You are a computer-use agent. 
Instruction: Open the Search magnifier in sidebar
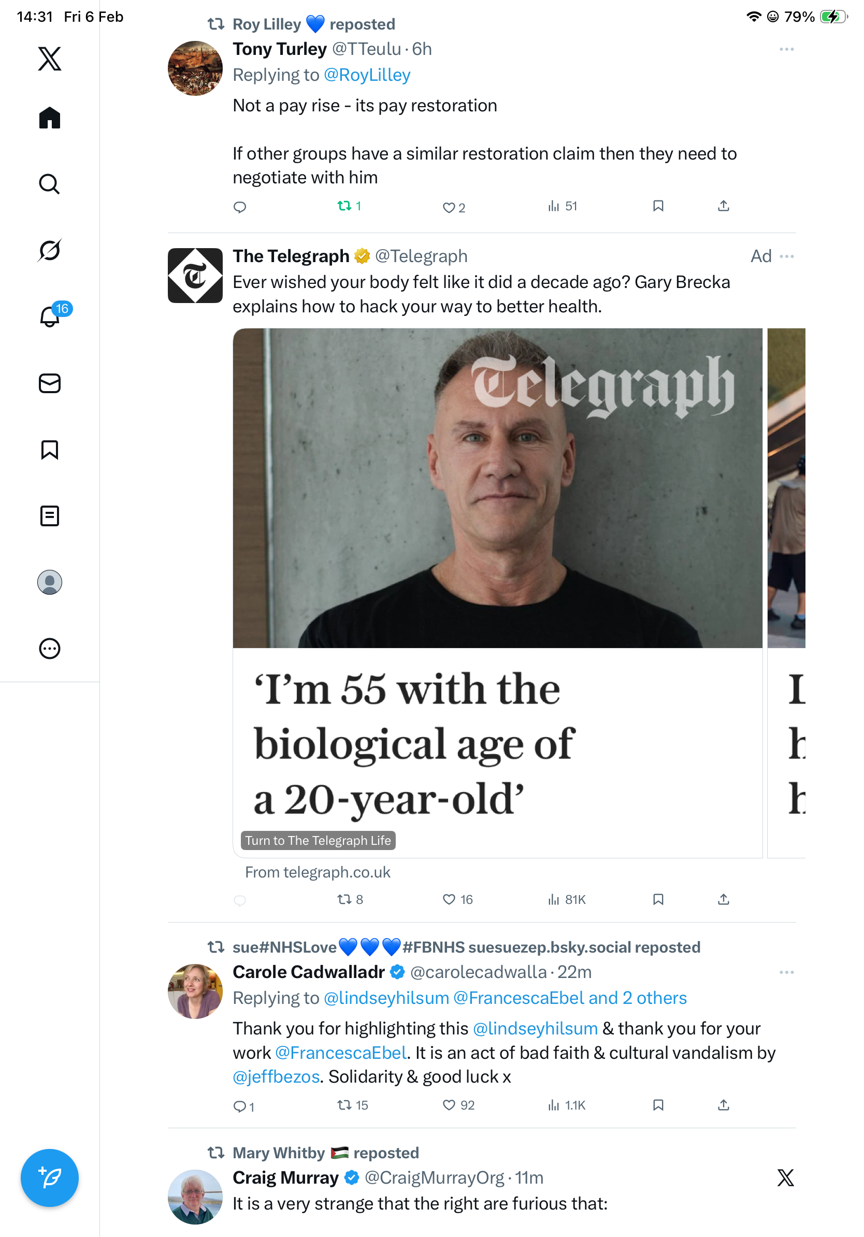(x=50, y=184)
